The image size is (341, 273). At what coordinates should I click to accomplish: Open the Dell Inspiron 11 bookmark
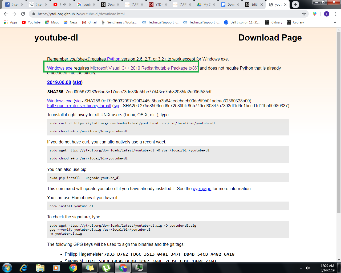click(x=242, y=22)
